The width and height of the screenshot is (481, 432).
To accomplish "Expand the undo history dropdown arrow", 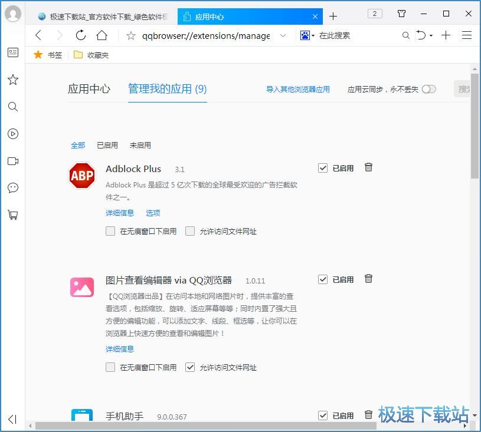I will point(431,35).
